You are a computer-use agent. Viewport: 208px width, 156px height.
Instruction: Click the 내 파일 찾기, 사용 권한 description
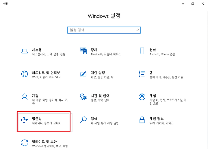[x=105, y=123]
